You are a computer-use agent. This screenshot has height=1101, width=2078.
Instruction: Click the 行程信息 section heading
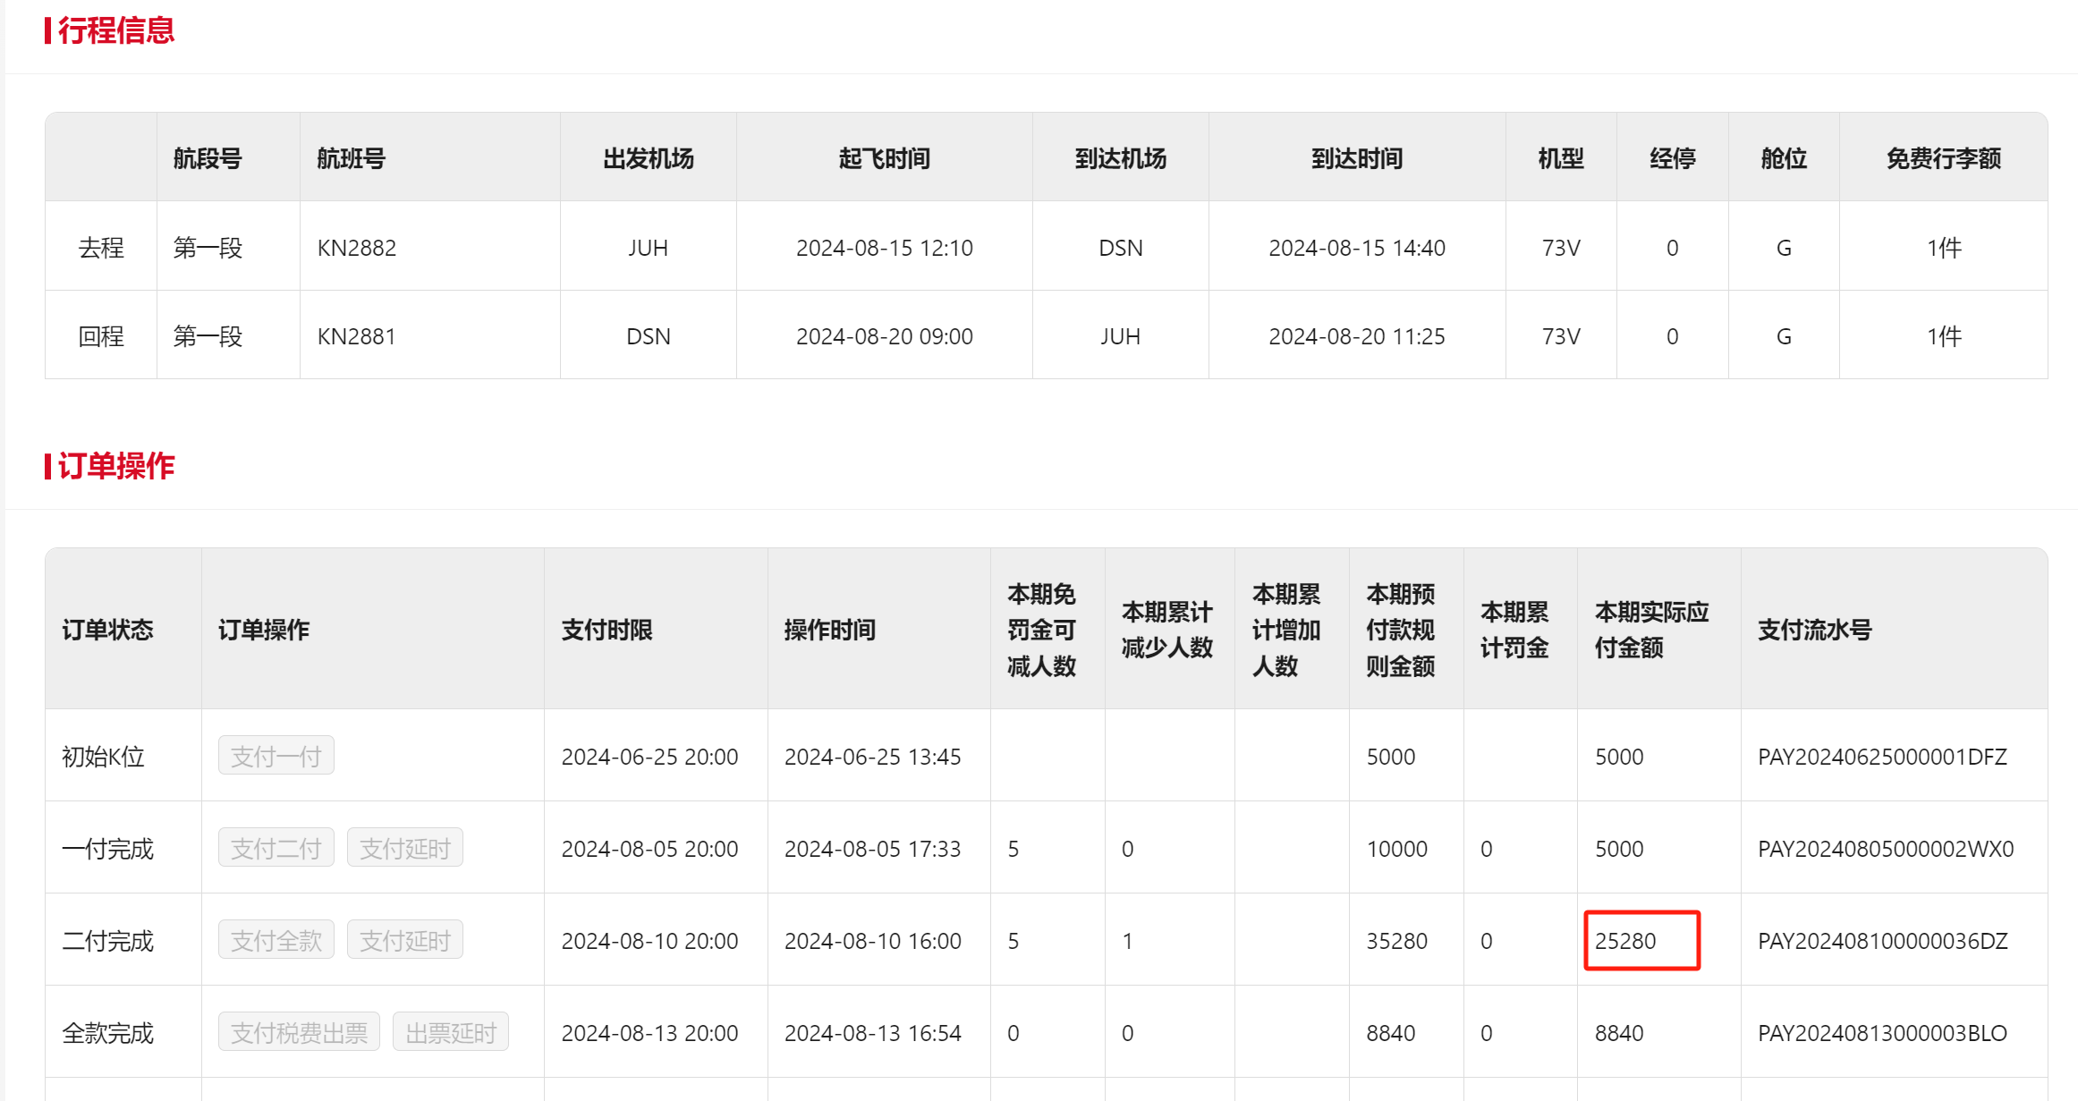115,30
